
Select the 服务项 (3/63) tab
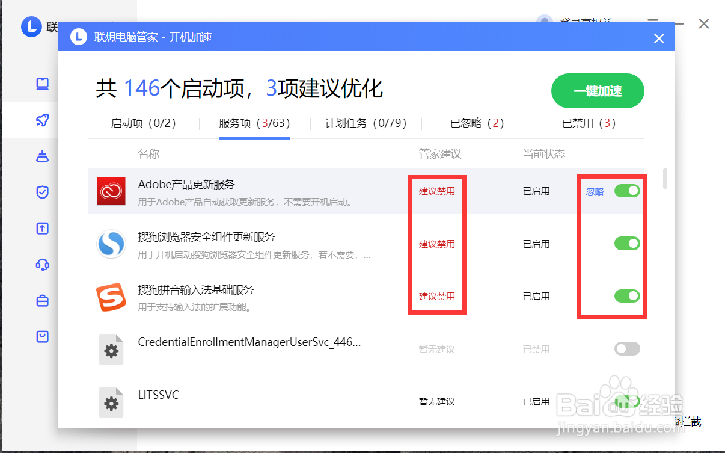pyautogui.click(x=255, y=123)
